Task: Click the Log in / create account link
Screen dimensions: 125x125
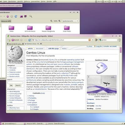Action: coord(106,46)
